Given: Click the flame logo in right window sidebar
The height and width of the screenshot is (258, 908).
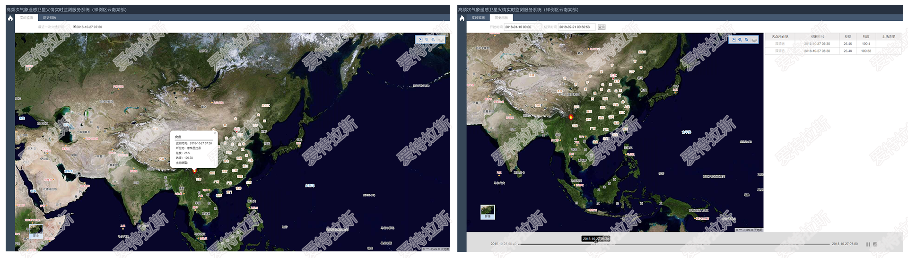Looking at the screenshot, I should [x=462, y=18].
